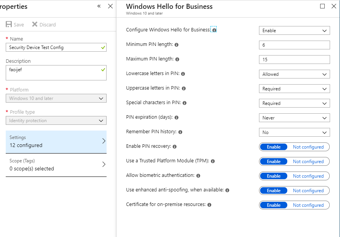340x237 pixels.
Task: Click info icon for Enable PIN recovery
Action: (x=175, y=147)
